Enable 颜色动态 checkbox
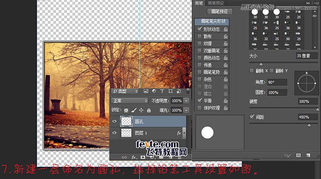The image size is (321, 179). [199, 58]
